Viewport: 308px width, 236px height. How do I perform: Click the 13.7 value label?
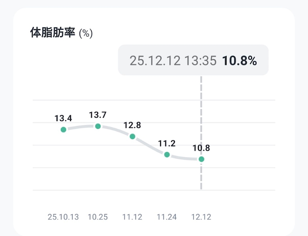pyautogui.click(x=98, y=115)
